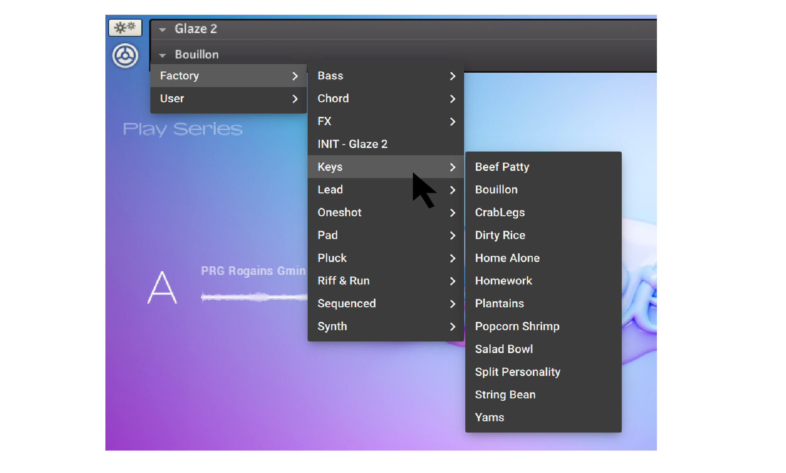Screen dimensions: 786x473
Task: Expand the Riff & Run submenu
Action: click(368, 281)
